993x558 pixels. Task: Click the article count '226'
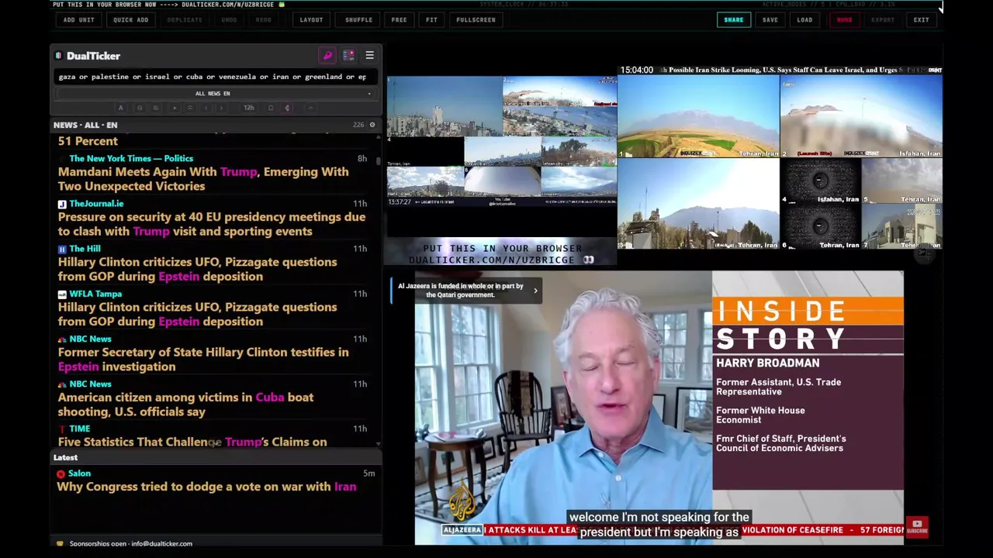358,125
